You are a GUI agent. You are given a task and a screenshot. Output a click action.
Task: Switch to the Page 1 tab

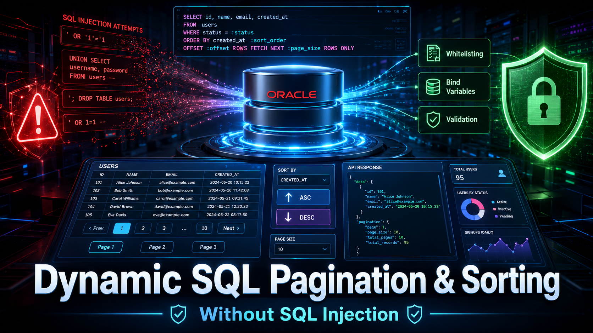tap(106, 247)
